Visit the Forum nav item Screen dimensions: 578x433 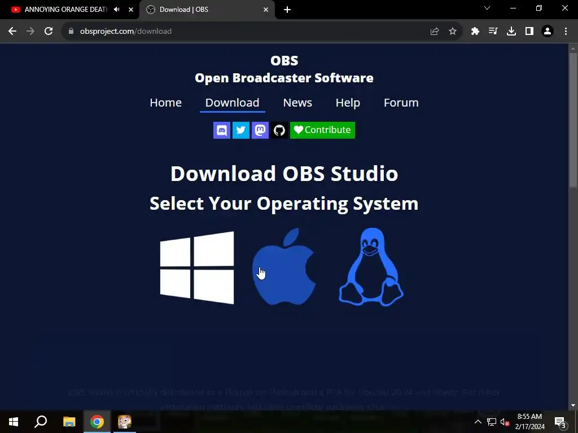pyautogui.click(x=401, y=103)
